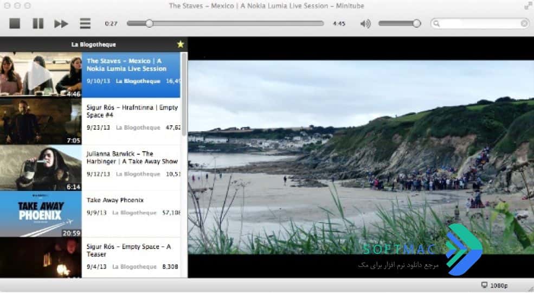Skip to the next video
Screen dimensions: 534x293
(x=61, y=23)
